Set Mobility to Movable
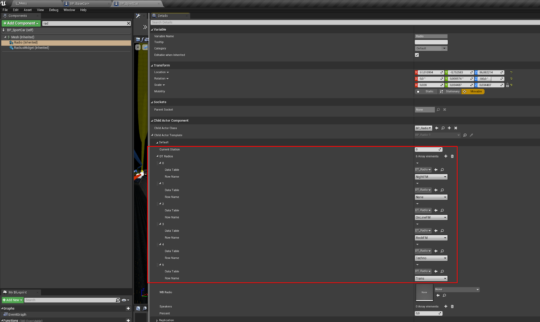 click(x=473, y=91)
